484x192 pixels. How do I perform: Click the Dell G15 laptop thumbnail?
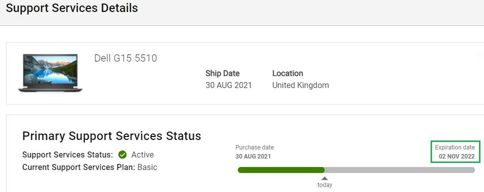pyautogui.click(x=50, y=73)
